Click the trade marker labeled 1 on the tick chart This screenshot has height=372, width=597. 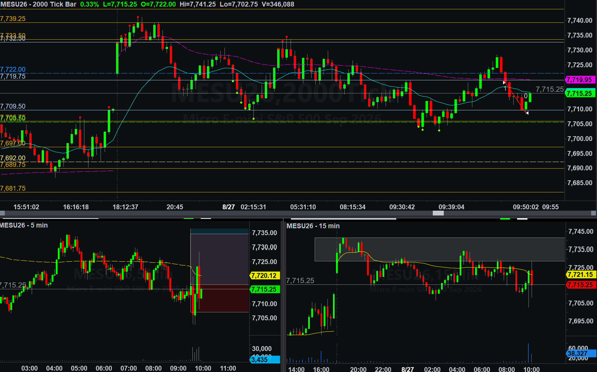(x=505, y=89)
